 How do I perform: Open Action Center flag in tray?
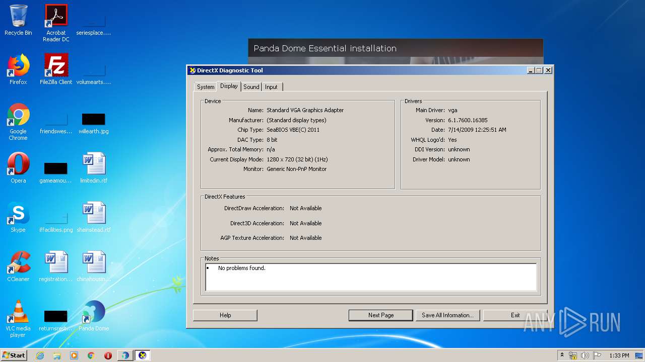pos(597,355)
